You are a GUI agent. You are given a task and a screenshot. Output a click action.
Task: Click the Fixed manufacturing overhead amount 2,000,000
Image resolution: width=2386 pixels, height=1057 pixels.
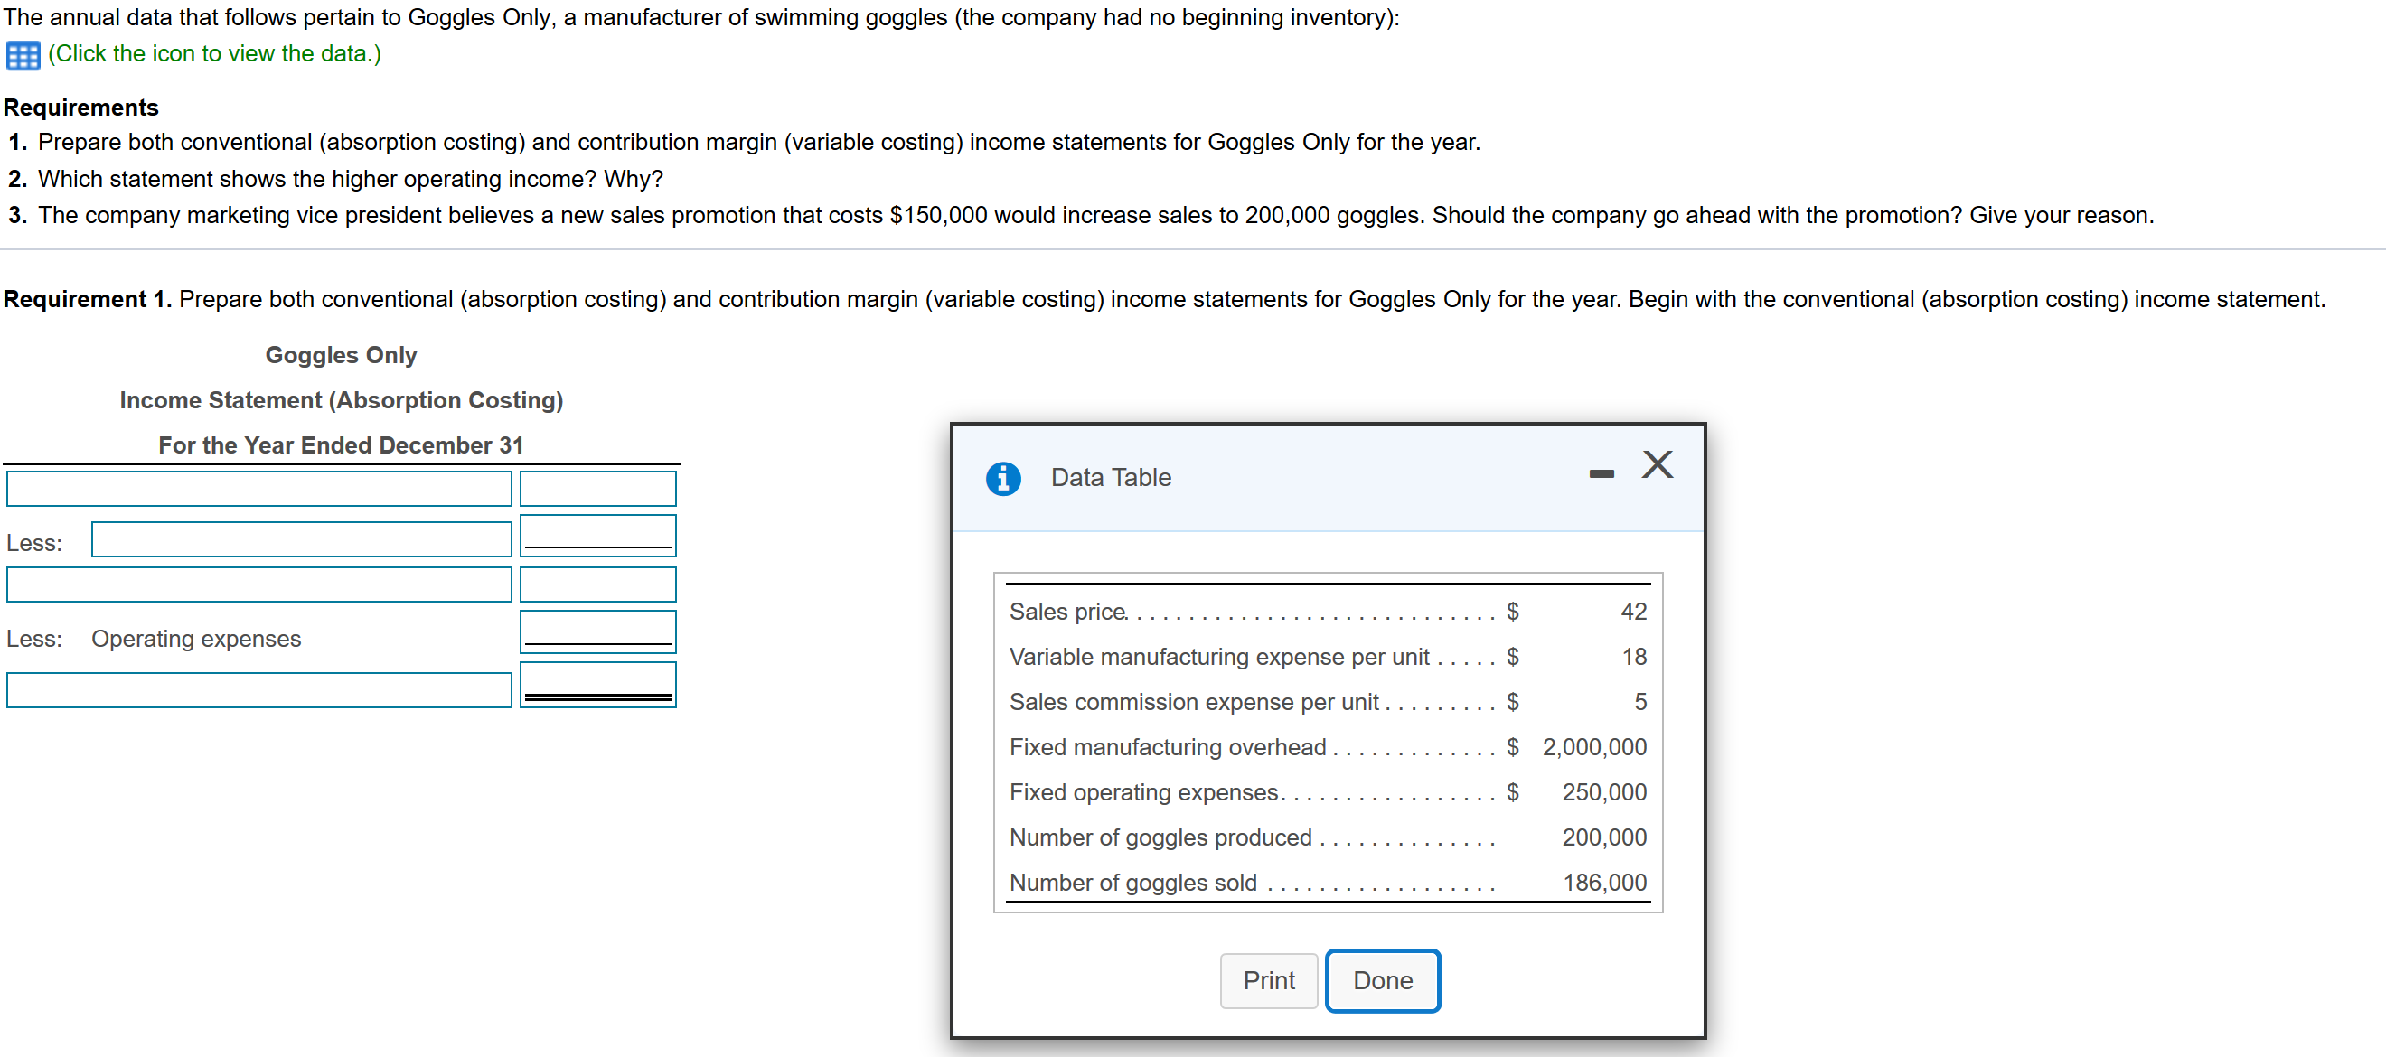[1593, 747]
